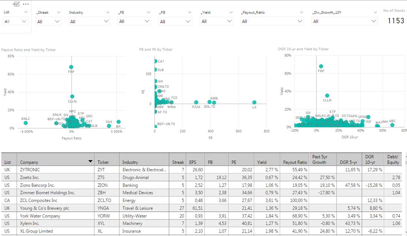Collapse the List slicer header chevron
The image size is (407, 236).
tap(26, 12)
